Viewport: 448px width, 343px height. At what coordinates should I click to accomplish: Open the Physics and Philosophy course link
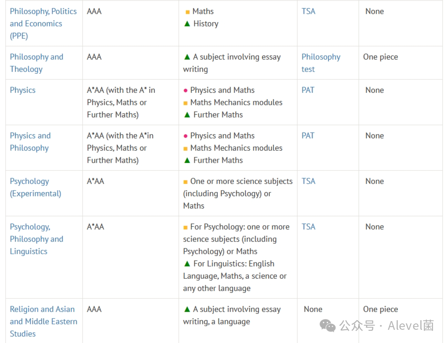30,142
